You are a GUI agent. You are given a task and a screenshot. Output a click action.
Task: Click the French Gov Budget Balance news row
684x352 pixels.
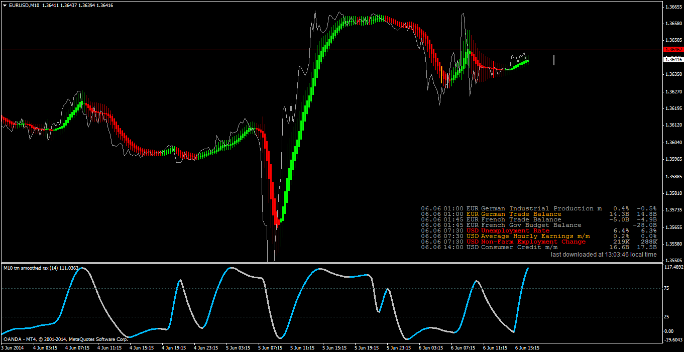point(539,225)
